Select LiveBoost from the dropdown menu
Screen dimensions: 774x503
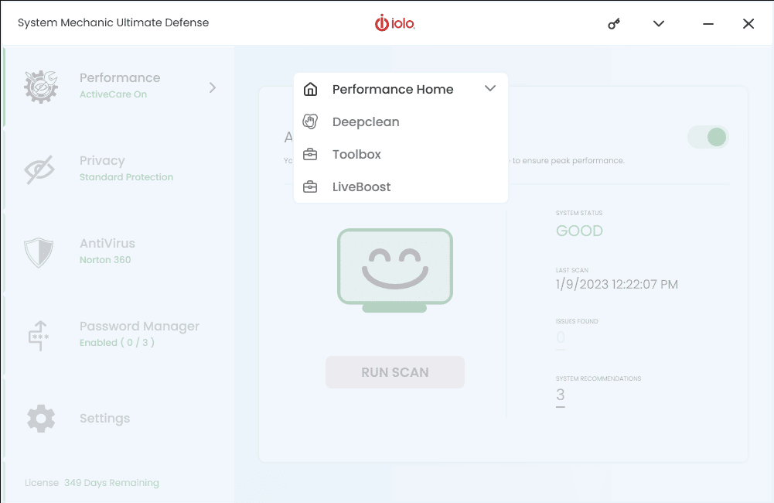tap(361, 186)
